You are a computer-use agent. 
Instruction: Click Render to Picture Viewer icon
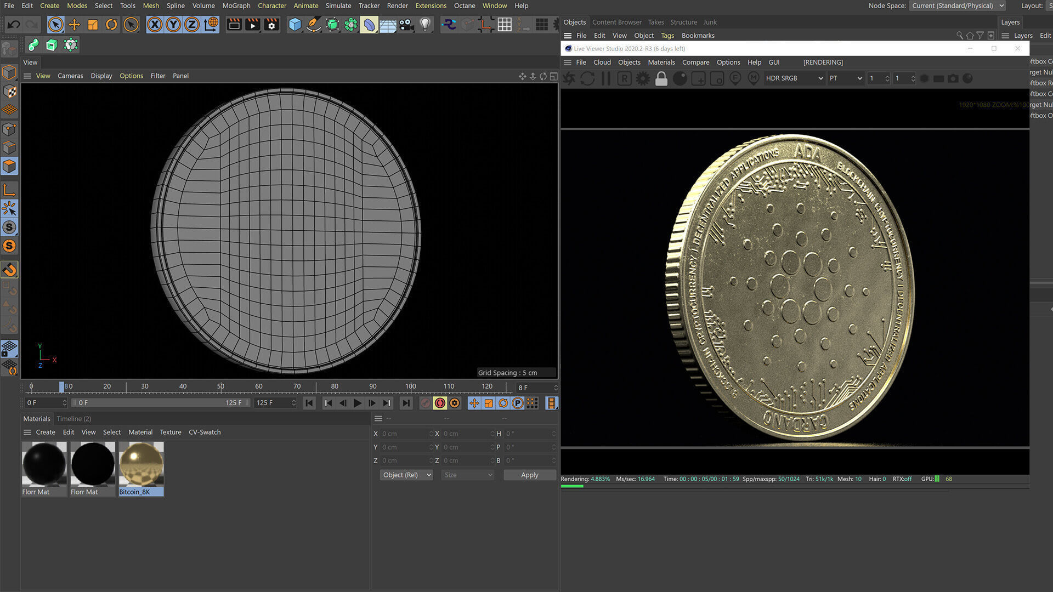pyautogui.click(x=252, y=25)
